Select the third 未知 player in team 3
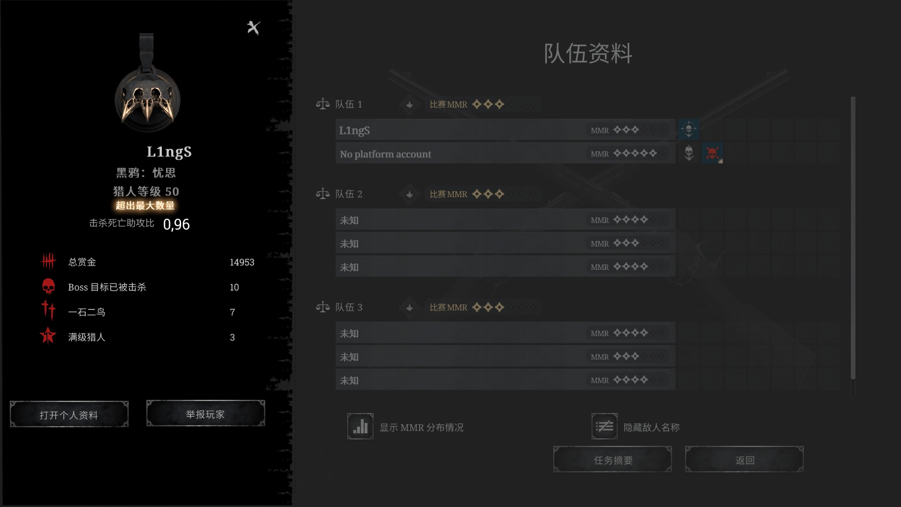Viewport: 901px width, 507px height. coord(505,380)
